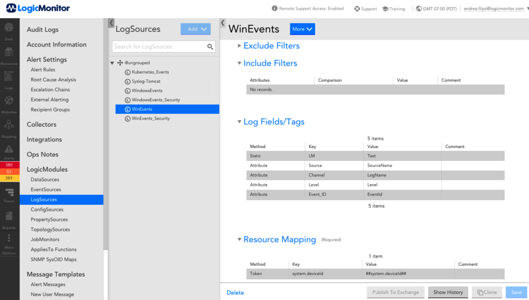Collapse the Include Filters section
This screenshot has height=300, width=529.
click(239, 63)
